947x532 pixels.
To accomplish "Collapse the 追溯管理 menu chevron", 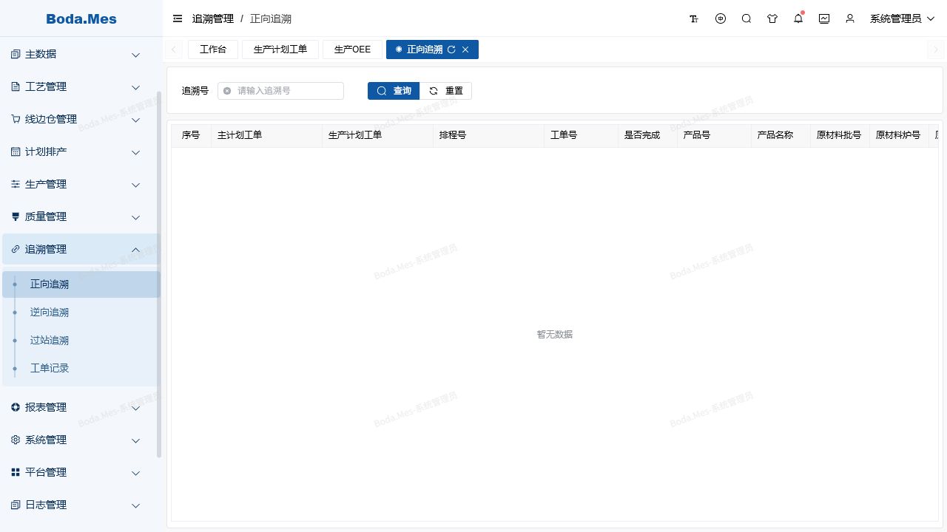I will tap(135, 250).
